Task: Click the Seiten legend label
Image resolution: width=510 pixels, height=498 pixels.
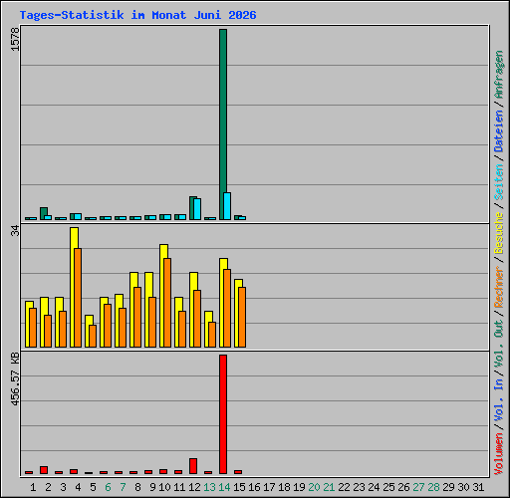Action: tap(499, 182)
